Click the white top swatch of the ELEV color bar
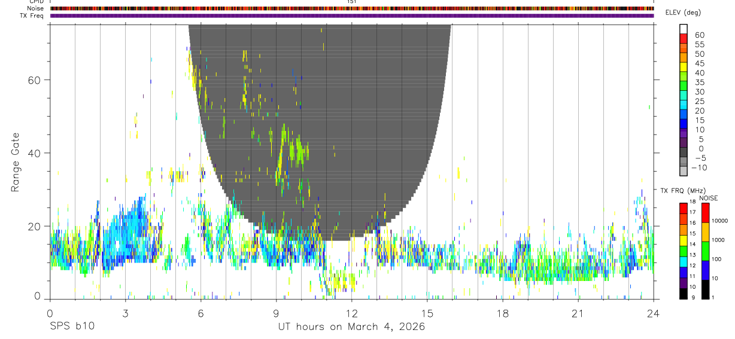Image resolution: width=735 pixels, height=339 pixels. [x=684, y=29]
